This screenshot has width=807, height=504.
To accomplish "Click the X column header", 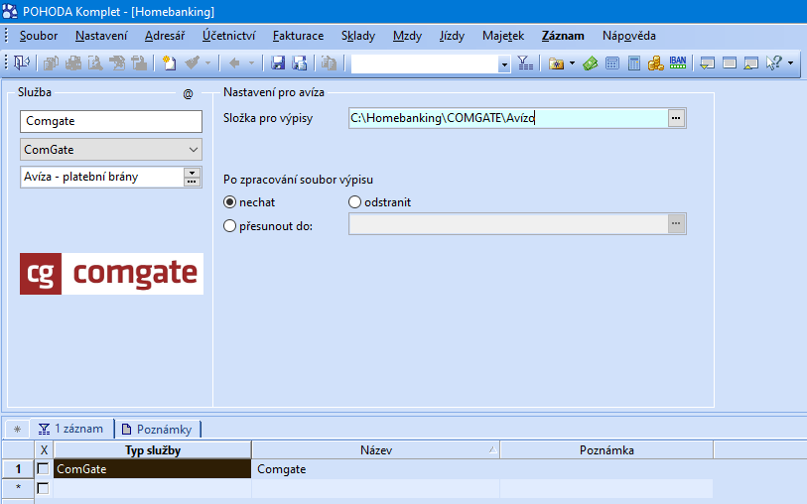I will 44,450.
